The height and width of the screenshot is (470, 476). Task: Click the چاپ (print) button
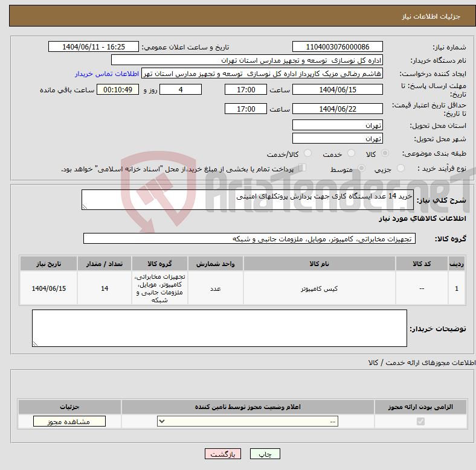click(265, 454)
